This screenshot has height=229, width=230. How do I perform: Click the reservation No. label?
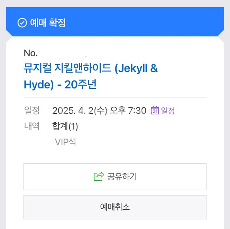(x=30, y=53)
